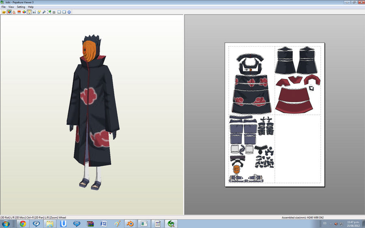Image resolution: width=365 pixels, height=228 pixels.
Task: Open the File menu
Action: (4, 7)
